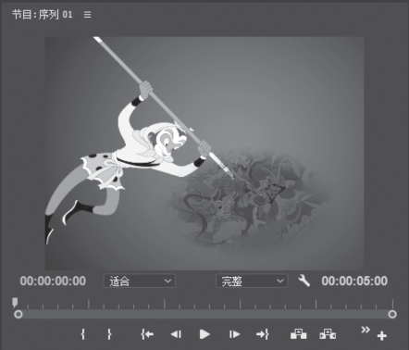Go to In point

pos(147,334)
